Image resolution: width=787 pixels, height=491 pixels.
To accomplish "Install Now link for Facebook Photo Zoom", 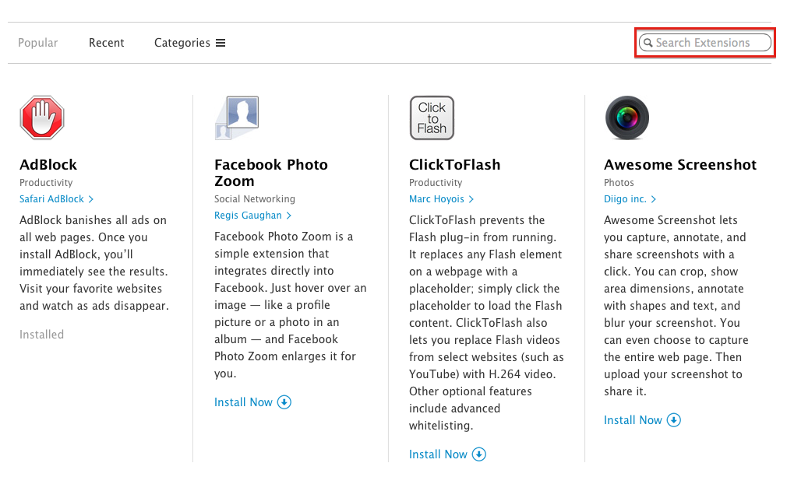I will (x=243, y=402).
